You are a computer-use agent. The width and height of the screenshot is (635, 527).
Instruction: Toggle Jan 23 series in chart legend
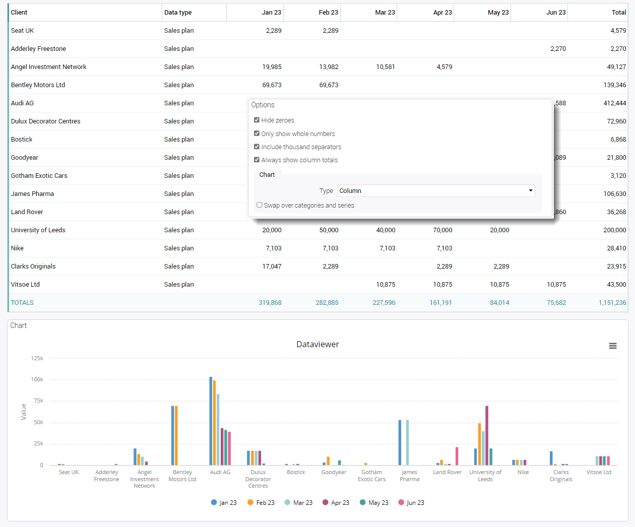point(224,503)
